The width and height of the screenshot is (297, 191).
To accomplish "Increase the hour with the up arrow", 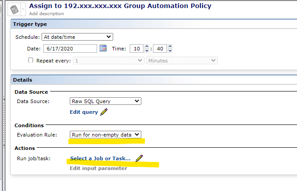I will tap(147, 46).
